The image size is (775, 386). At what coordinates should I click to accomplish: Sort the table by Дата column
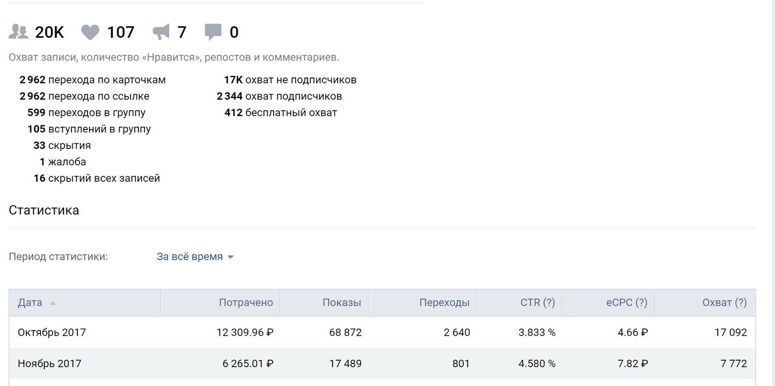(30, 303)
